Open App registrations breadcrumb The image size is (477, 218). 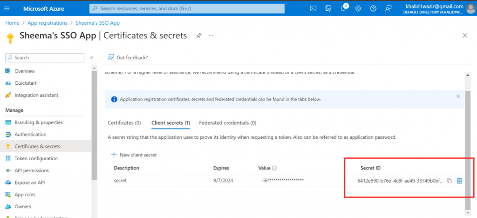coord(48,23)
